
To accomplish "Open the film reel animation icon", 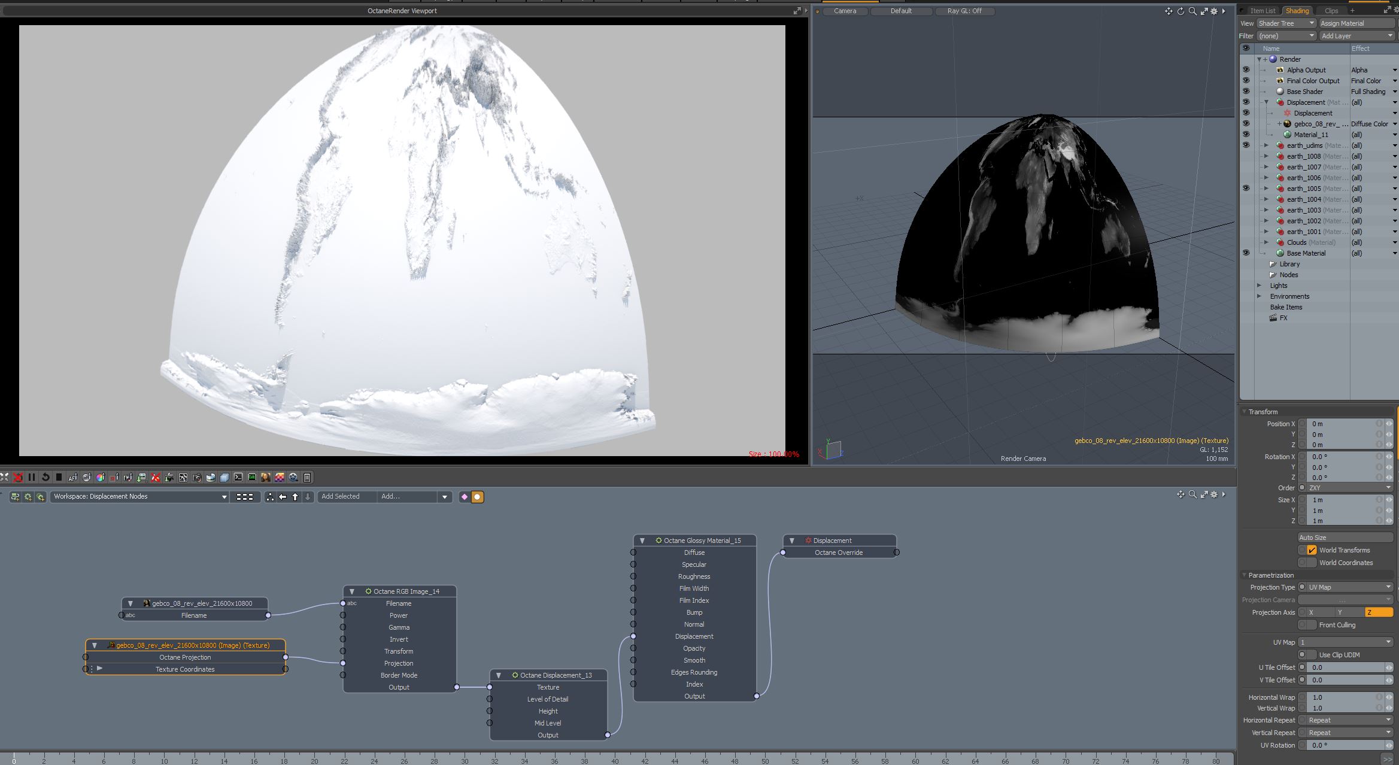I will [293, 477].
